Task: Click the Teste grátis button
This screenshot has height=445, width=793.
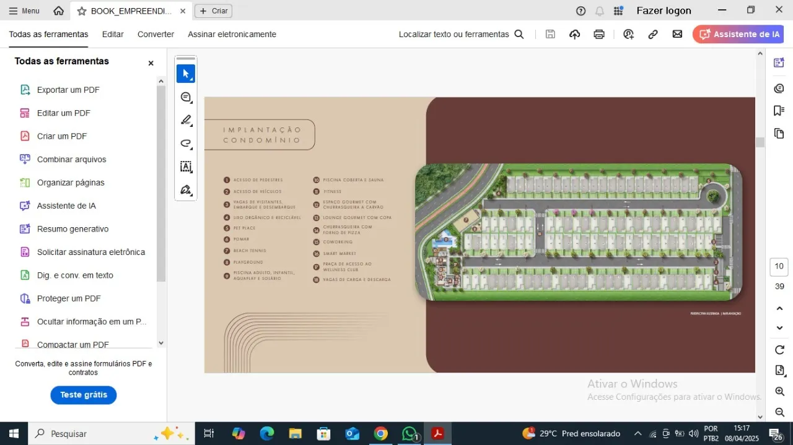Action: click(84, 395)
